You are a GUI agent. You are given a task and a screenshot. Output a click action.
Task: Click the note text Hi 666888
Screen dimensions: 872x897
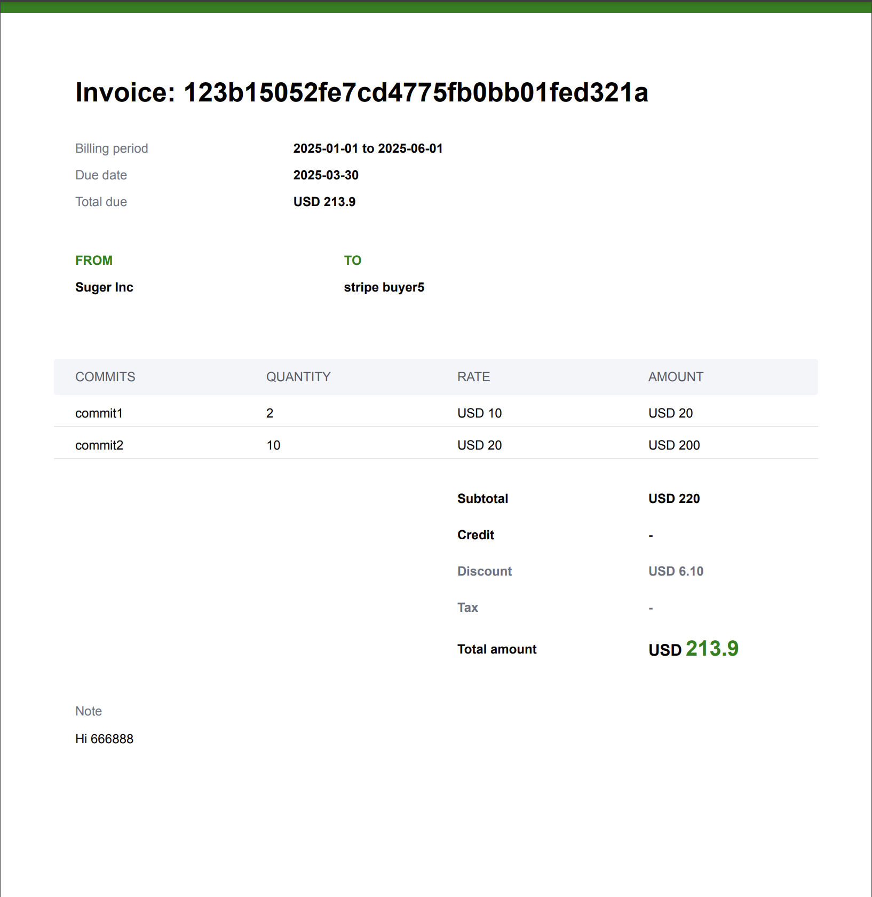pos(104,739)
